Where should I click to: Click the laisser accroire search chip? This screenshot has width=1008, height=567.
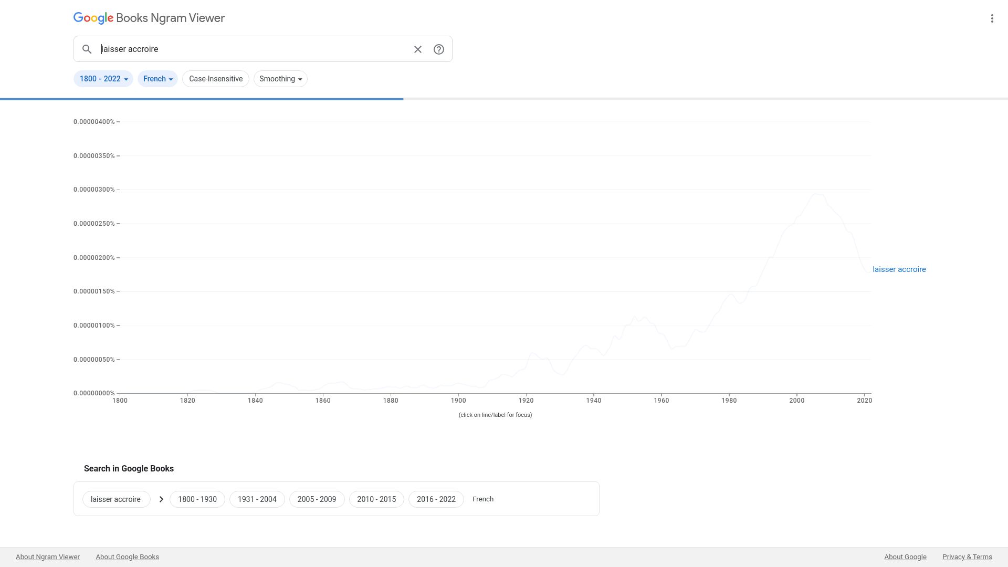pyautogui.click(x=116, y=499)
